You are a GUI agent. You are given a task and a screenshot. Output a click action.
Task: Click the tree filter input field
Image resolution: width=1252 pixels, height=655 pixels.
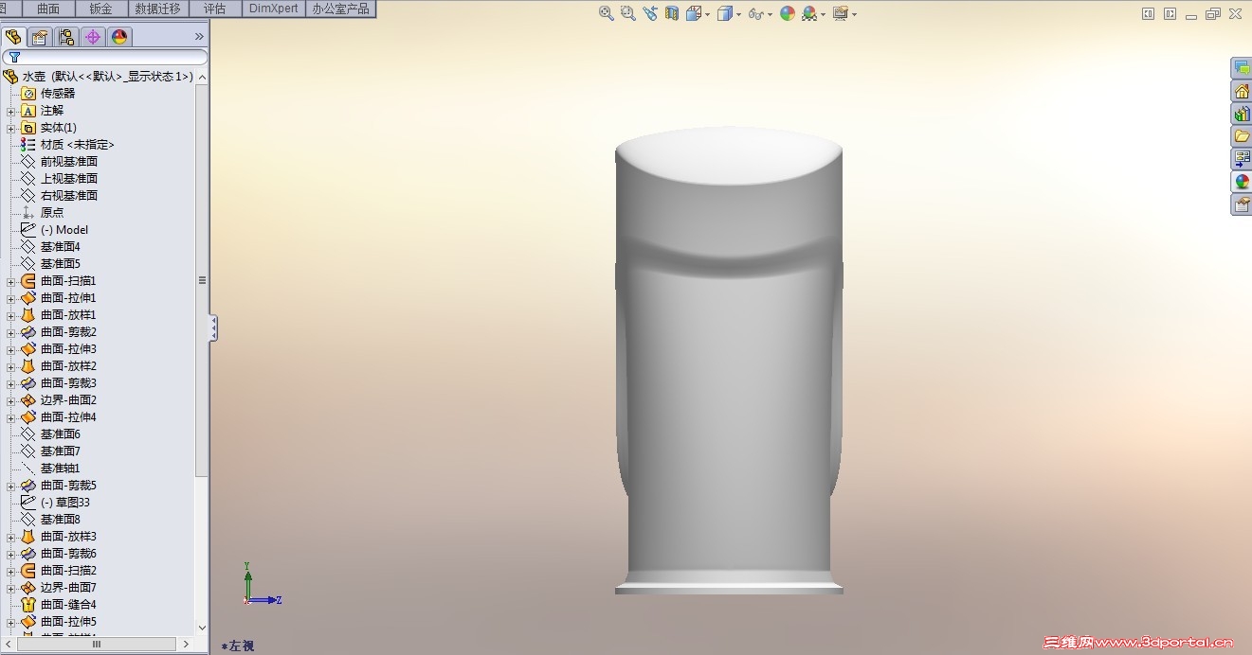coord(104,57)
